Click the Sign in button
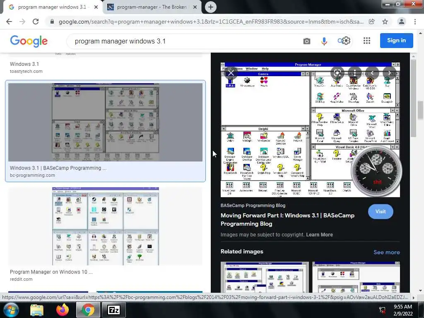Image resolution: width=424 pixels, height=318 pixels. (396, 40)
